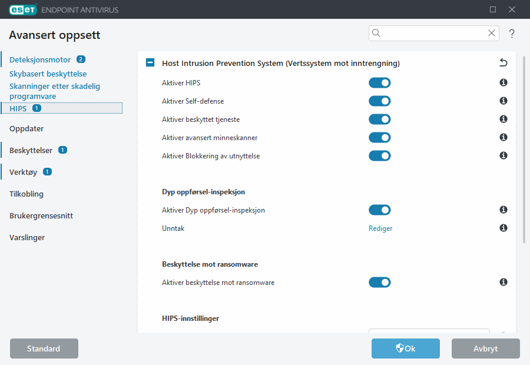Revert HIPS section with undo arrow icon

click(503, 62)
